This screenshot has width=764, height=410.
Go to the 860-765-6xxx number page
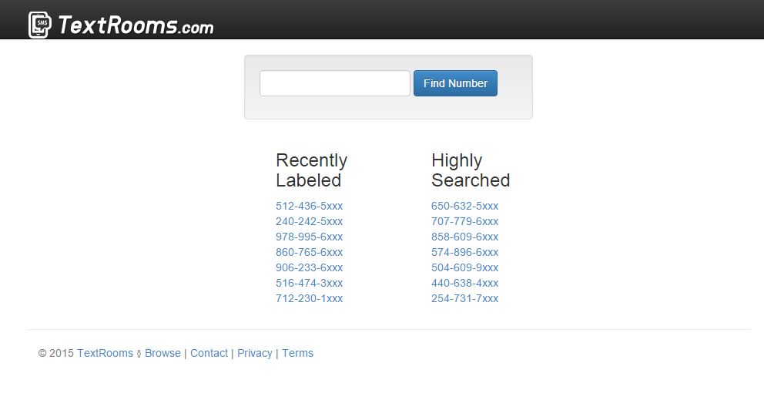pos(309,252)
